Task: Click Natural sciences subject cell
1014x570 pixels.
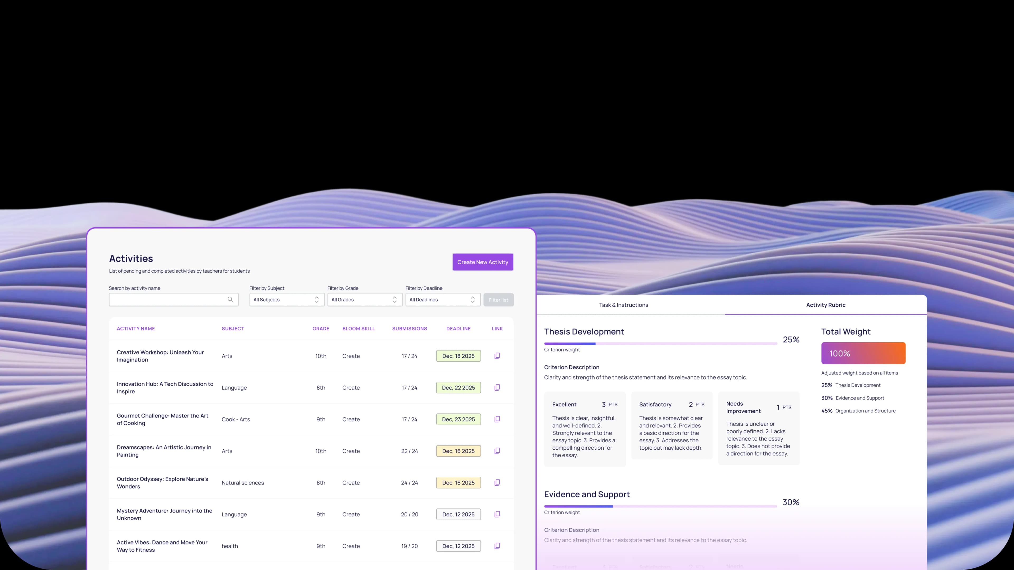Action: click(242, 483)
